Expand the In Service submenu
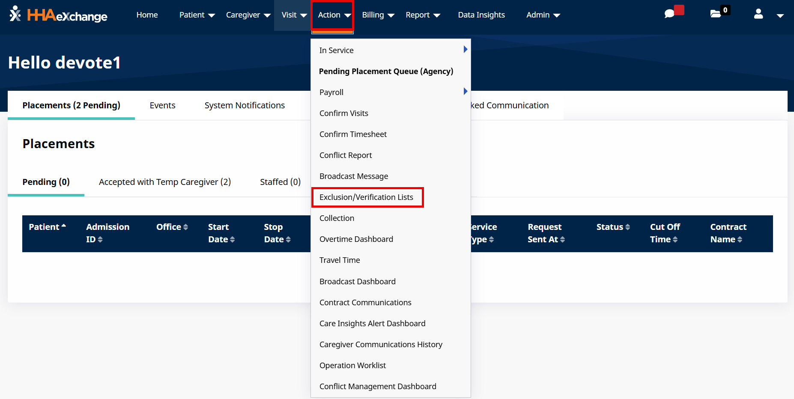794x399 pixels. [x=465, y=50]
